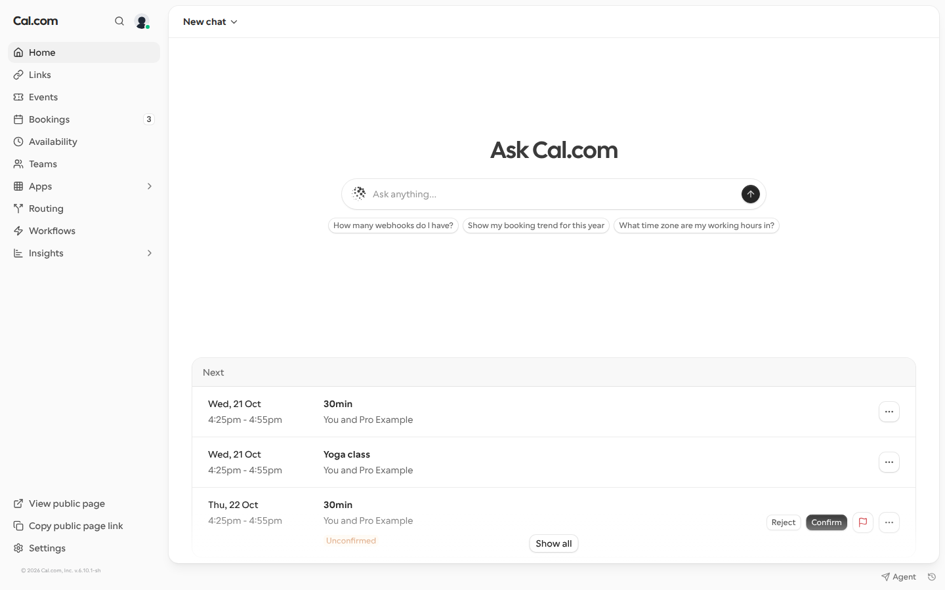
Task: Click the Insights chart icon
Action: point(18,253)
